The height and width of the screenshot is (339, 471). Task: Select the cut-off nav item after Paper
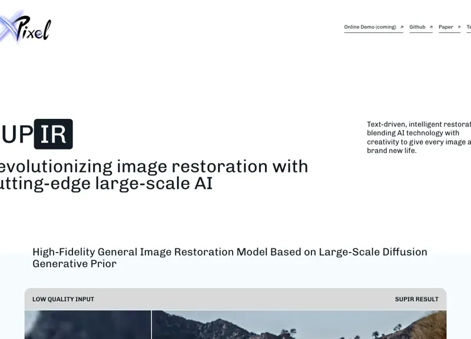(x=469, y=27)
